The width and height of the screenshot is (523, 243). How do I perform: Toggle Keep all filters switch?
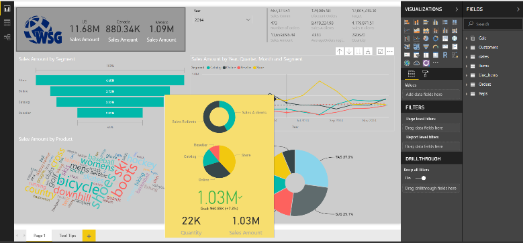point(420,178)
